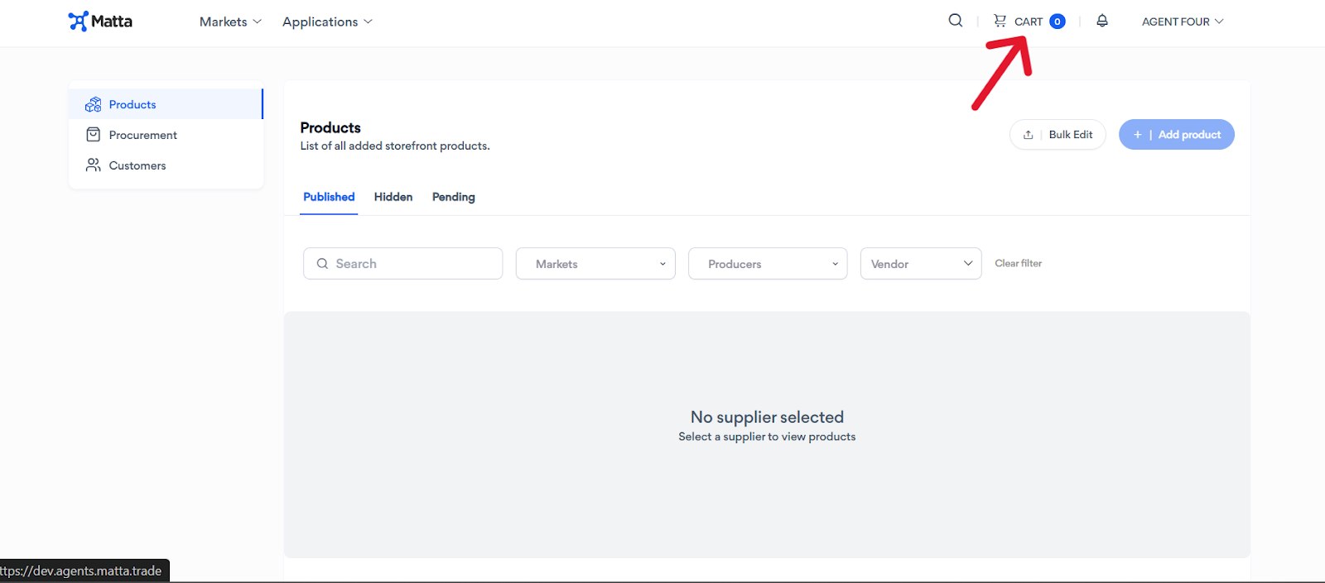Click the cart count badge showing 0
This screenshot has height=583, width=1325.
1058,22
